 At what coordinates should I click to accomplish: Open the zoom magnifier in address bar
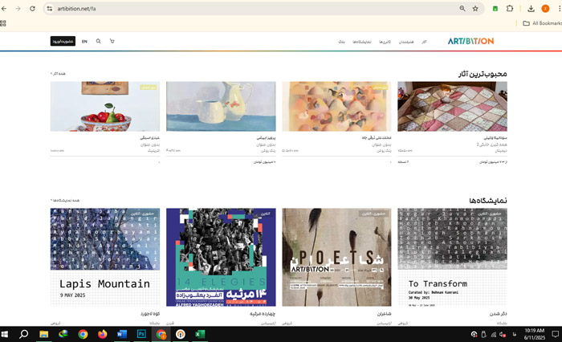(462, 9)
